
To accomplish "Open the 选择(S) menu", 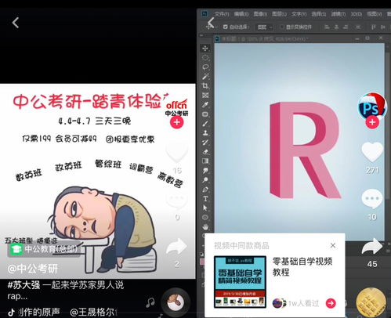I will tap(319, 14).
